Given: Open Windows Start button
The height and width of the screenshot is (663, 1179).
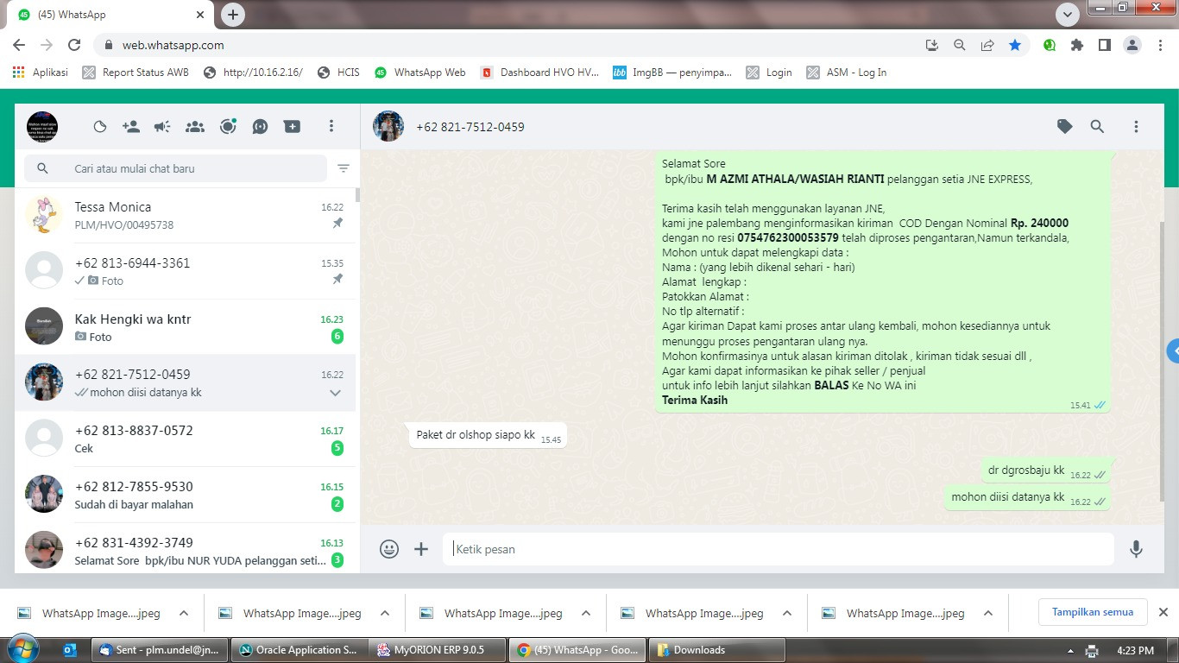Looking at the screenshot, I should coord(22,649).
